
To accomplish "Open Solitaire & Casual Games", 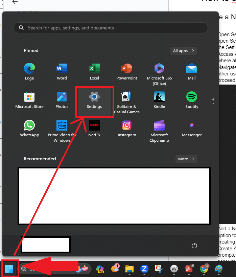I will tap(127, 102).
